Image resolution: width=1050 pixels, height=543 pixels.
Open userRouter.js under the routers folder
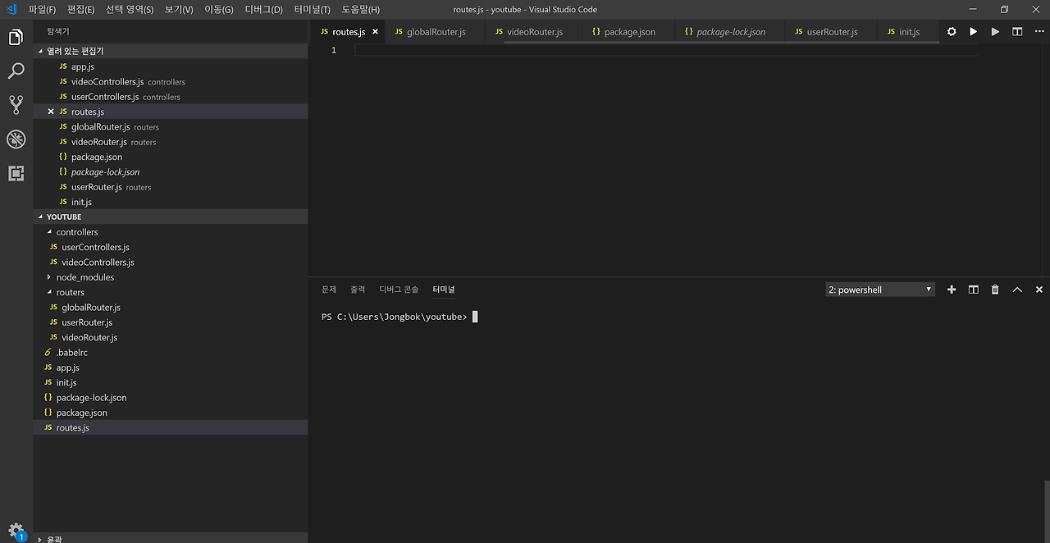pos(171,322)
